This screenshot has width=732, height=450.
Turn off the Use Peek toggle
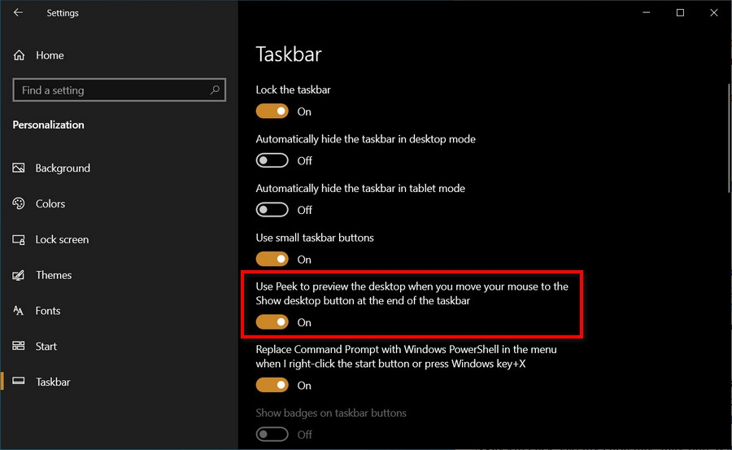tap(272, 322)
